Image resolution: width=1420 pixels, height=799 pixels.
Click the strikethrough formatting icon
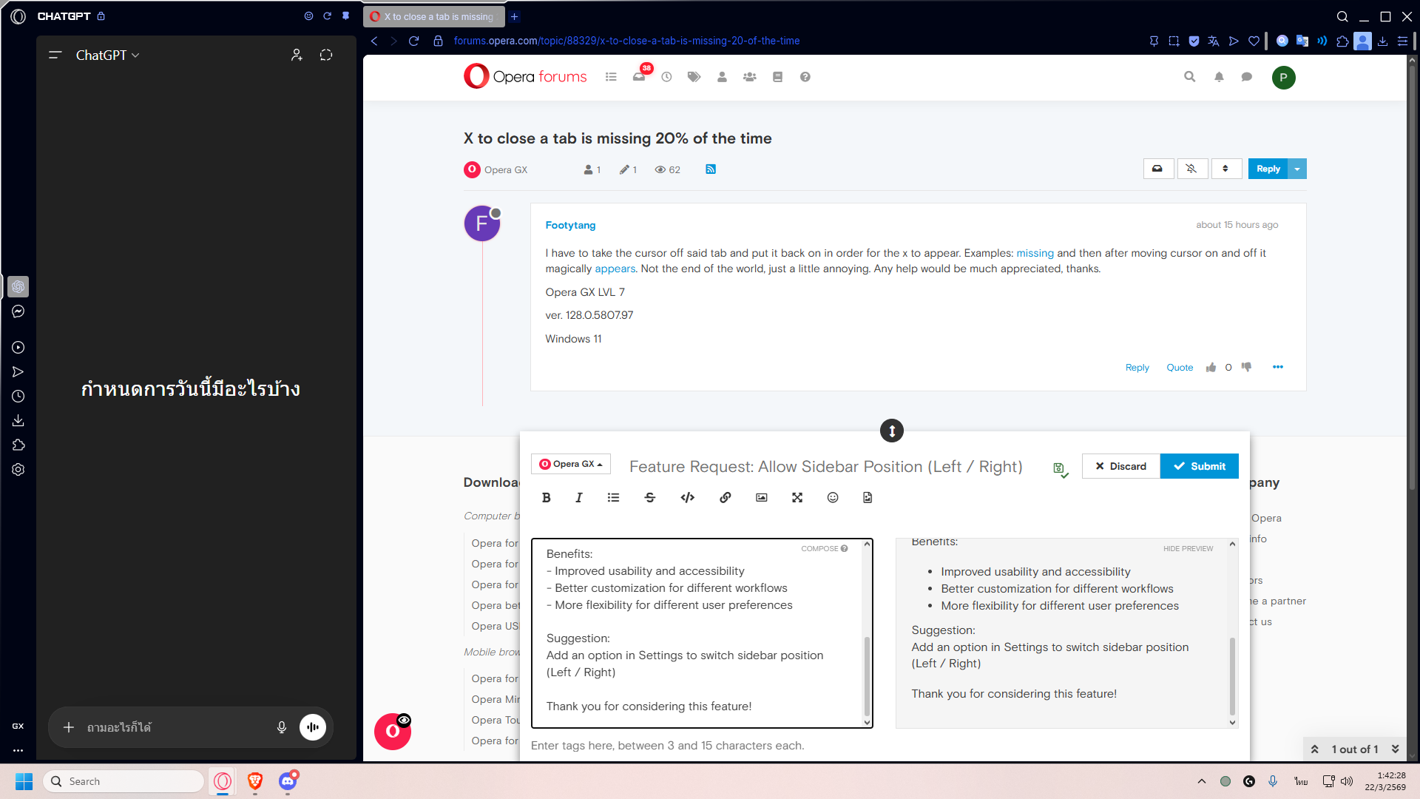[650, 498]
